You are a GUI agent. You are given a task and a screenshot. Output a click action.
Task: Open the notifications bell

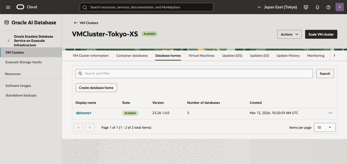(x=317, y=7)
